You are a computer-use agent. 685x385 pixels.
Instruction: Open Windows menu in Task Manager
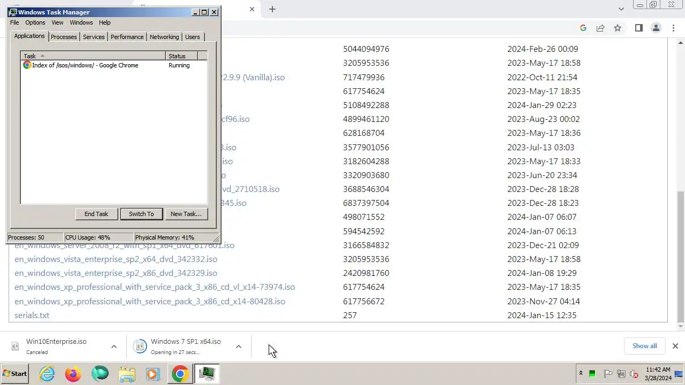coord(81,22)
